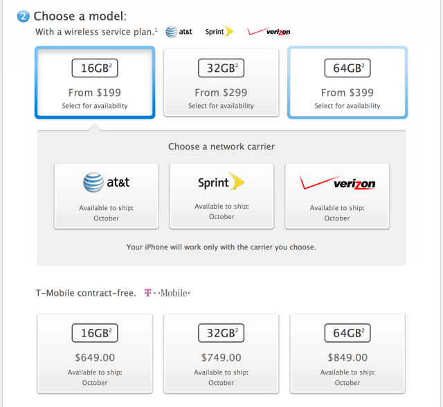Viewport: 443px width, 407px height.
Task: Choose Sprint as the network carrier
Action: tap(221, 196)
